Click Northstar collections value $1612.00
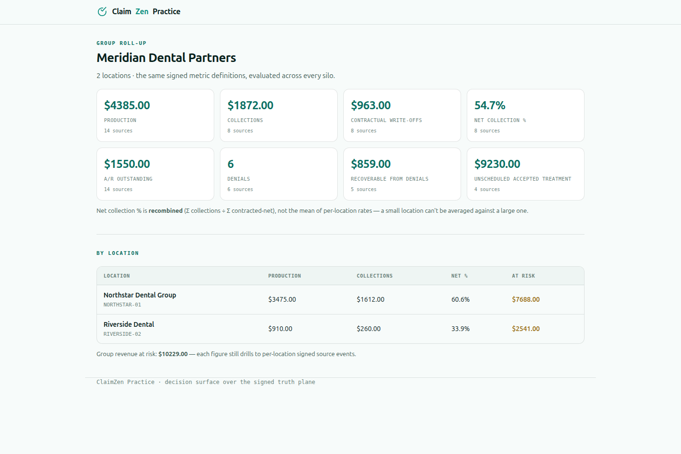 tap(370, 299)
